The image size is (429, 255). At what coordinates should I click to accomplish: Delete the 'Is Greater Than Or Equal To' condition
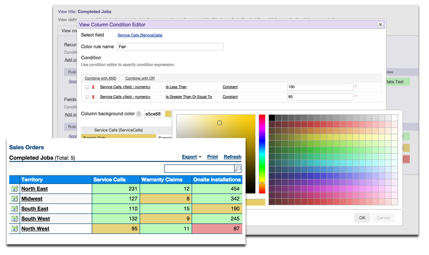click(x=93, y=97)
